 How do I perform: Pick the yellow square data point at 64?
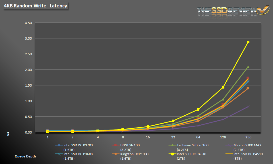click(x=198, y=110)
